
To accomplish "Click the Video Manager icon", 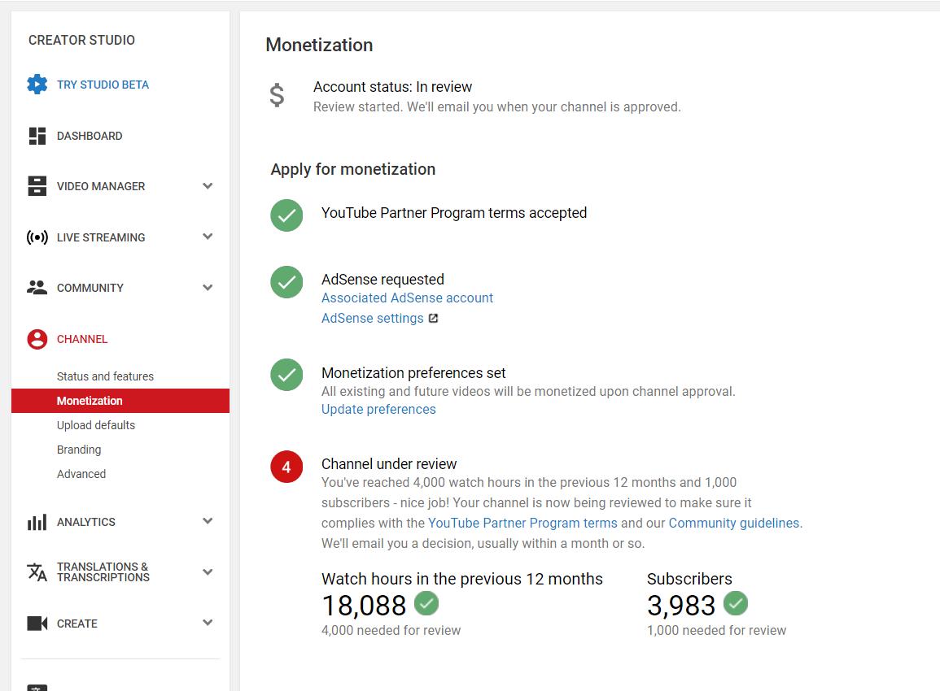I will (x=37, y=186).
